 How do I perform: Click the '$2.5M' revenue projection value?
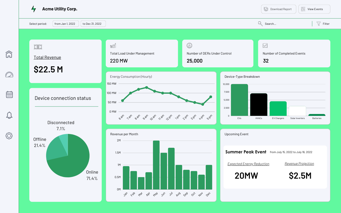click(300, 176)
